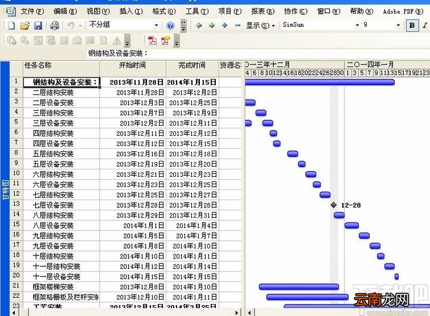Open the 显示(S) dropdown
This screenshot has width=430, height=316.
pyautogui.click(x=260, y=26)
